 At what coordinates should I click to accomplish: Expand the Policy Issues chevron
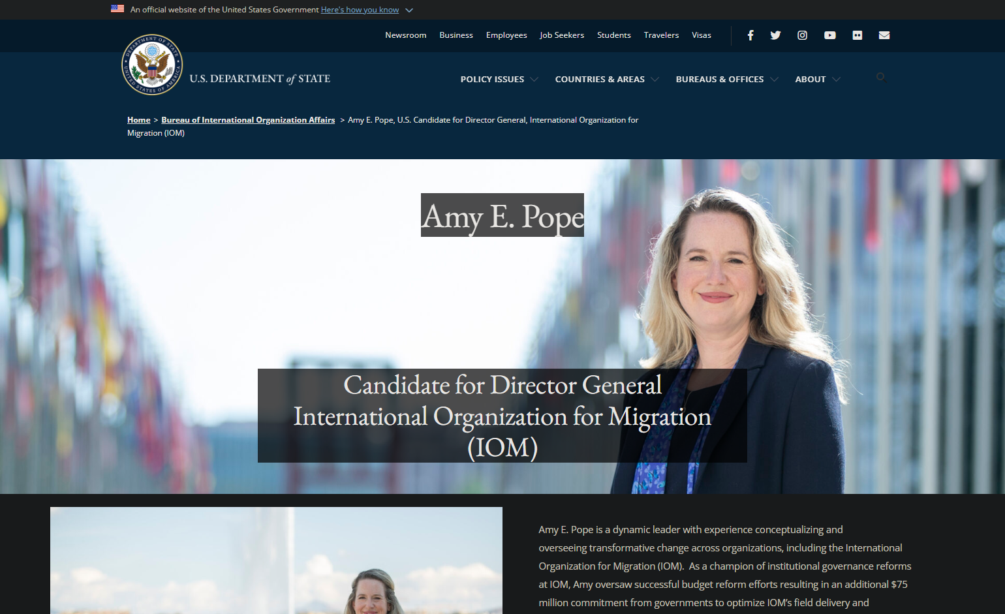[534, 80]
